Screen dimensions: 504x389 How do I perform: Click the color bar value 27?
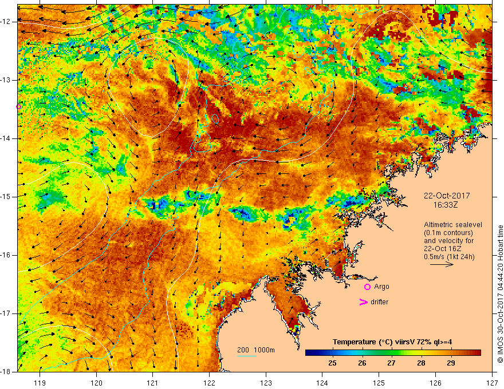pyautogui.click(x=391, y=363)
